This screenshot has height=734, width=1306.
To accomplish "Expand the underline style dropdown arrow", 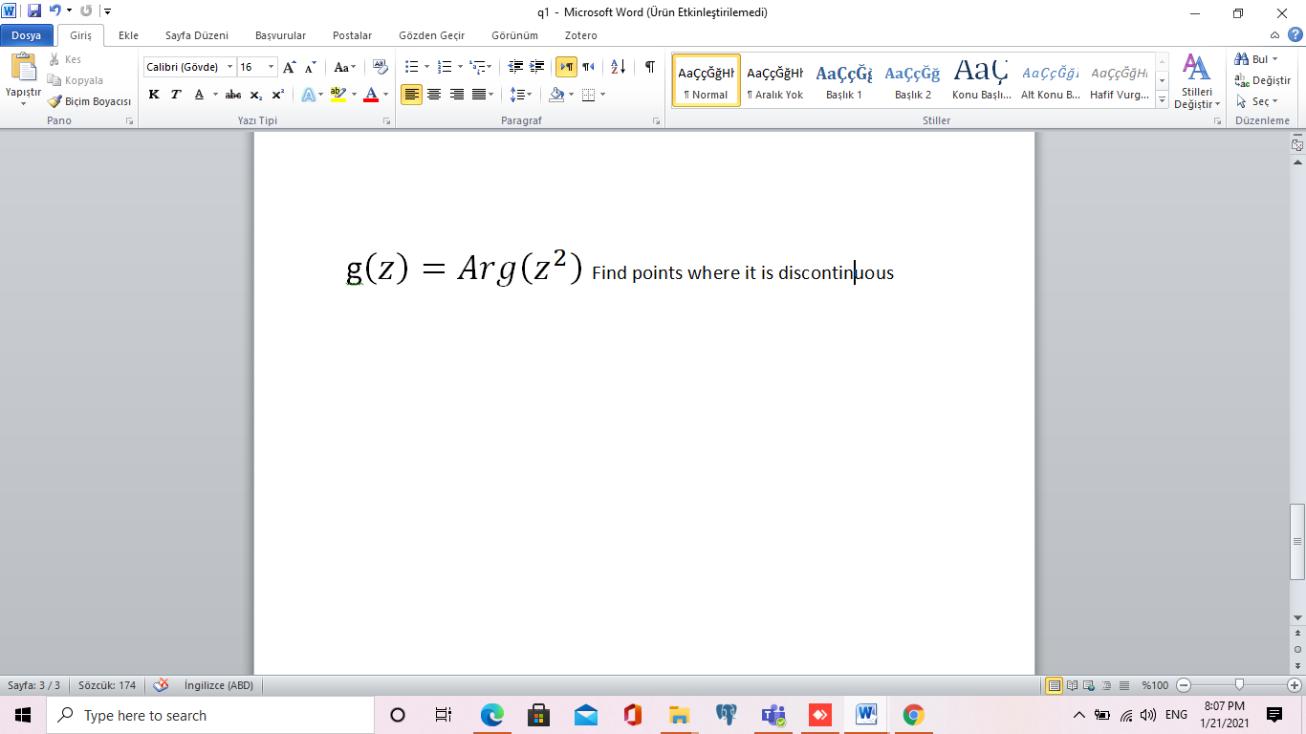I will pyautogui.click(x=215, y=95).
